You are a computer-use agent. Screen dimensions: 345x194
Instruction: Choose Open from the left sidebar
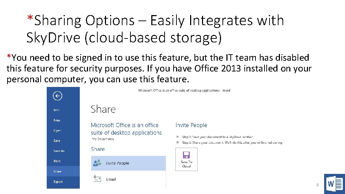[x=57, y=130]
